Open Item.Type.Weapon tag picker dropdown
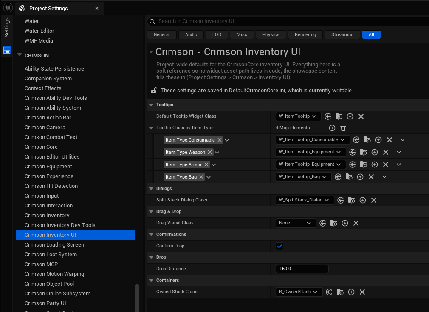Viewport: 429px width, 312px height. click(217, 153)
